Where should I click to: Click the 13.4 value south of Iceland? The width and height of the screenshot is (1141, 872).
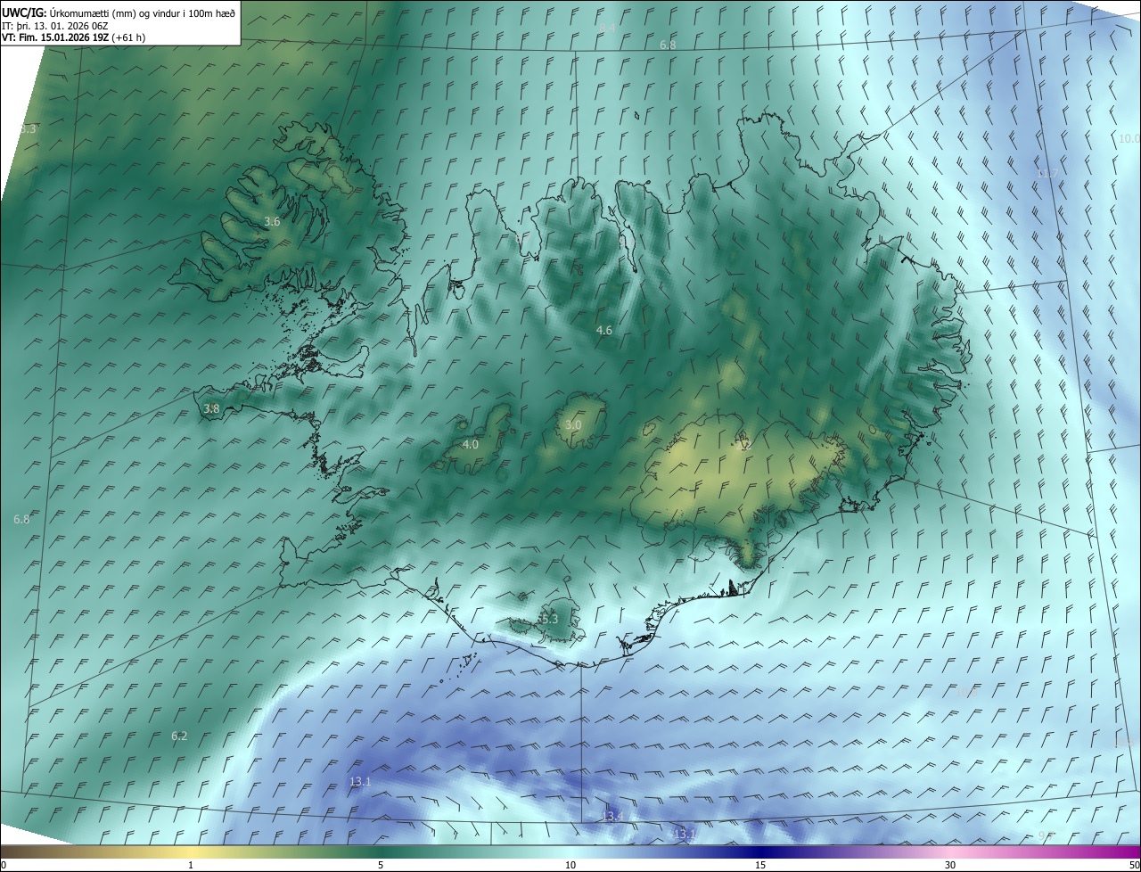[612, 817]
